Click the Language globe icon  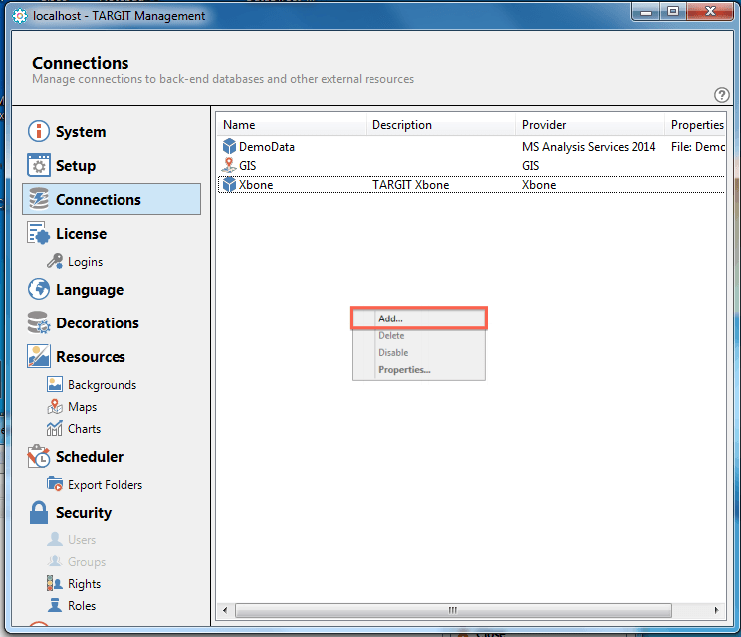pyautogui.click(x=39, y=290)
